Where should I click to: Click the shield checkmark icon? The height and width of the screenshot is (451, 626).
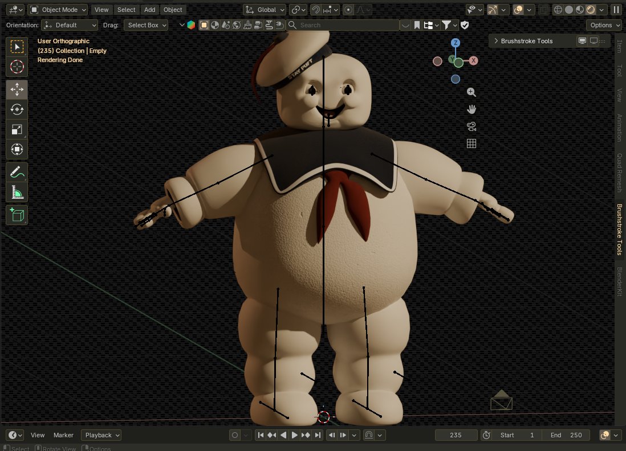pos(465,25)
